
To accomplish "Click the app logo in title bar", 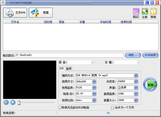I will (3, 3).
